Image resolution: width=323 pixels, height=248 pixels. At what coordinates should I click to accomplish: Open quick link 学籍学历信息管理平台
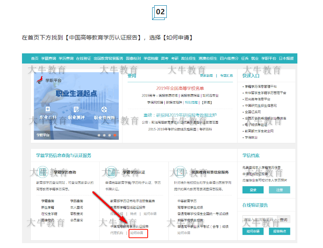tap(261, 86)
